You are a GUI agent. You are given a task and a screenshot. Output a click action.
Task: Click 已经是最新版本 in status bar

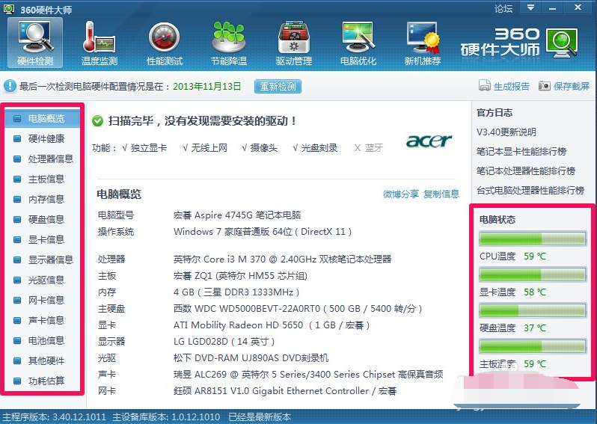click(260, 417)
